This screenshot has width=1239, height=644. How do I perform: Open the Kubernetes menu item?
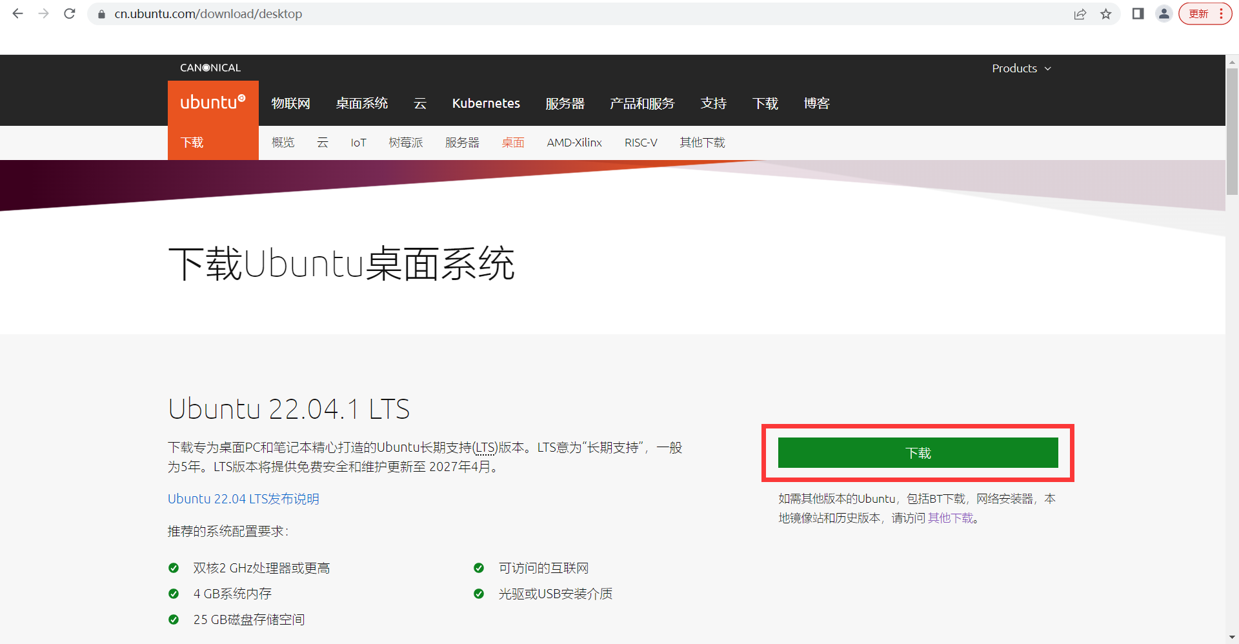point(486,103)
